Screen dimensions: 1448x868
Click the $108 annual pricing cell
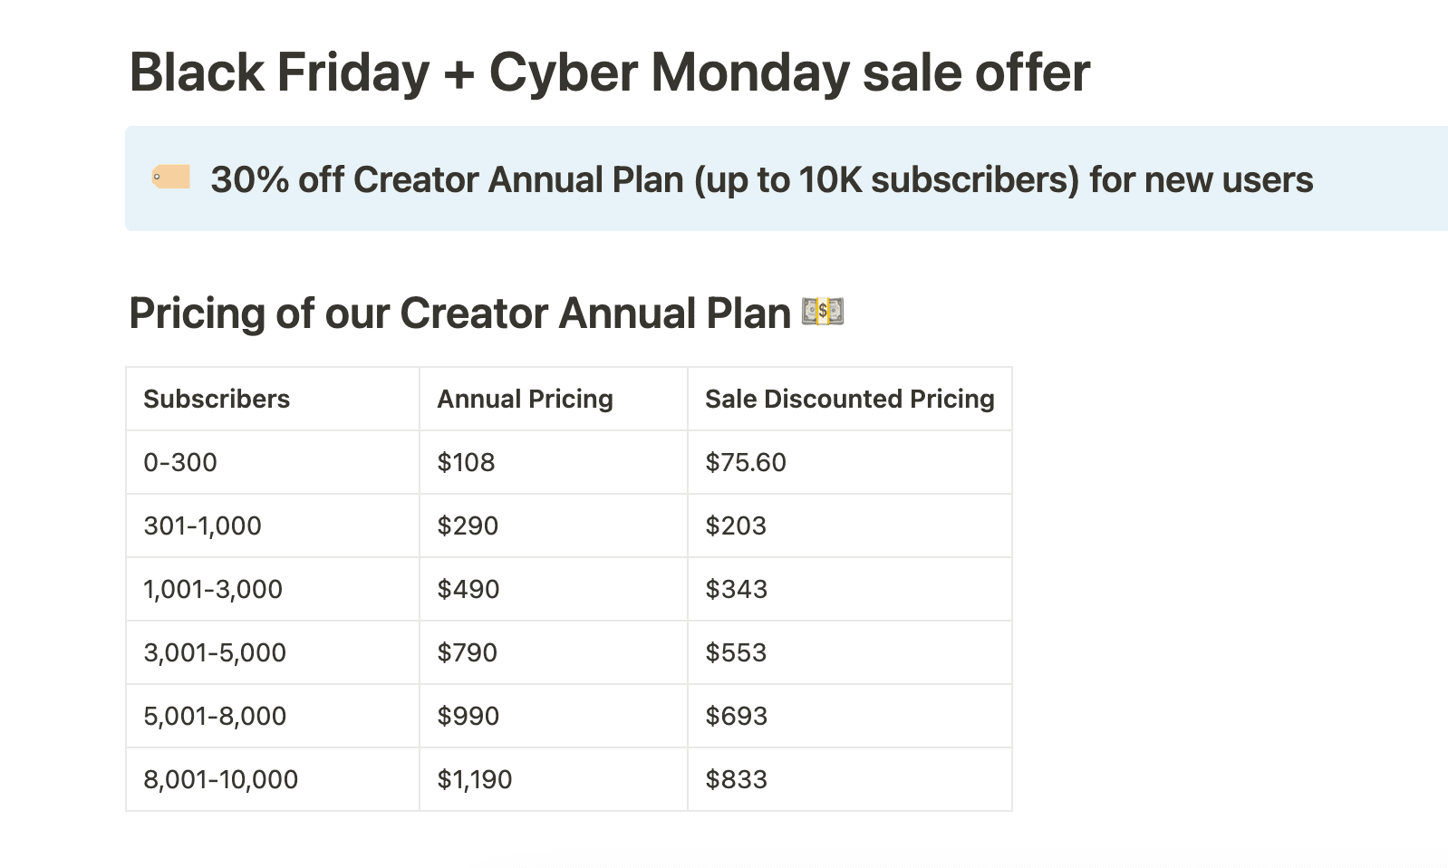pyautogui.click(x=466, y=462)
